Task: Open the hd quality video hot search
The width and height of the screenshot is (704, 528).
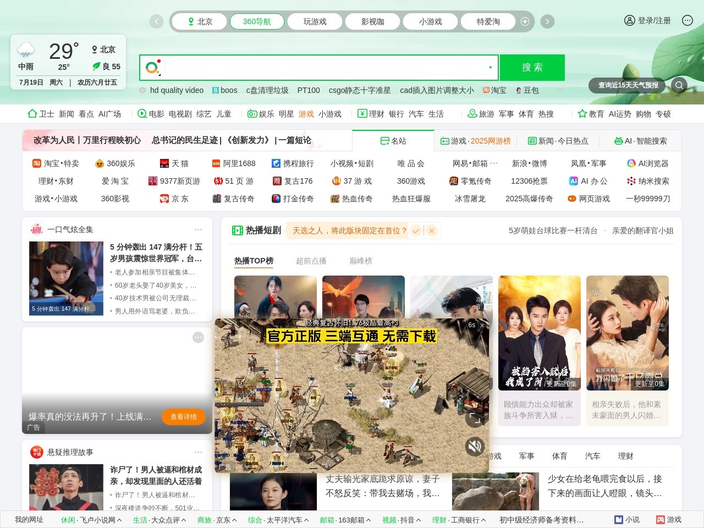Action: (x=177, y=90)
